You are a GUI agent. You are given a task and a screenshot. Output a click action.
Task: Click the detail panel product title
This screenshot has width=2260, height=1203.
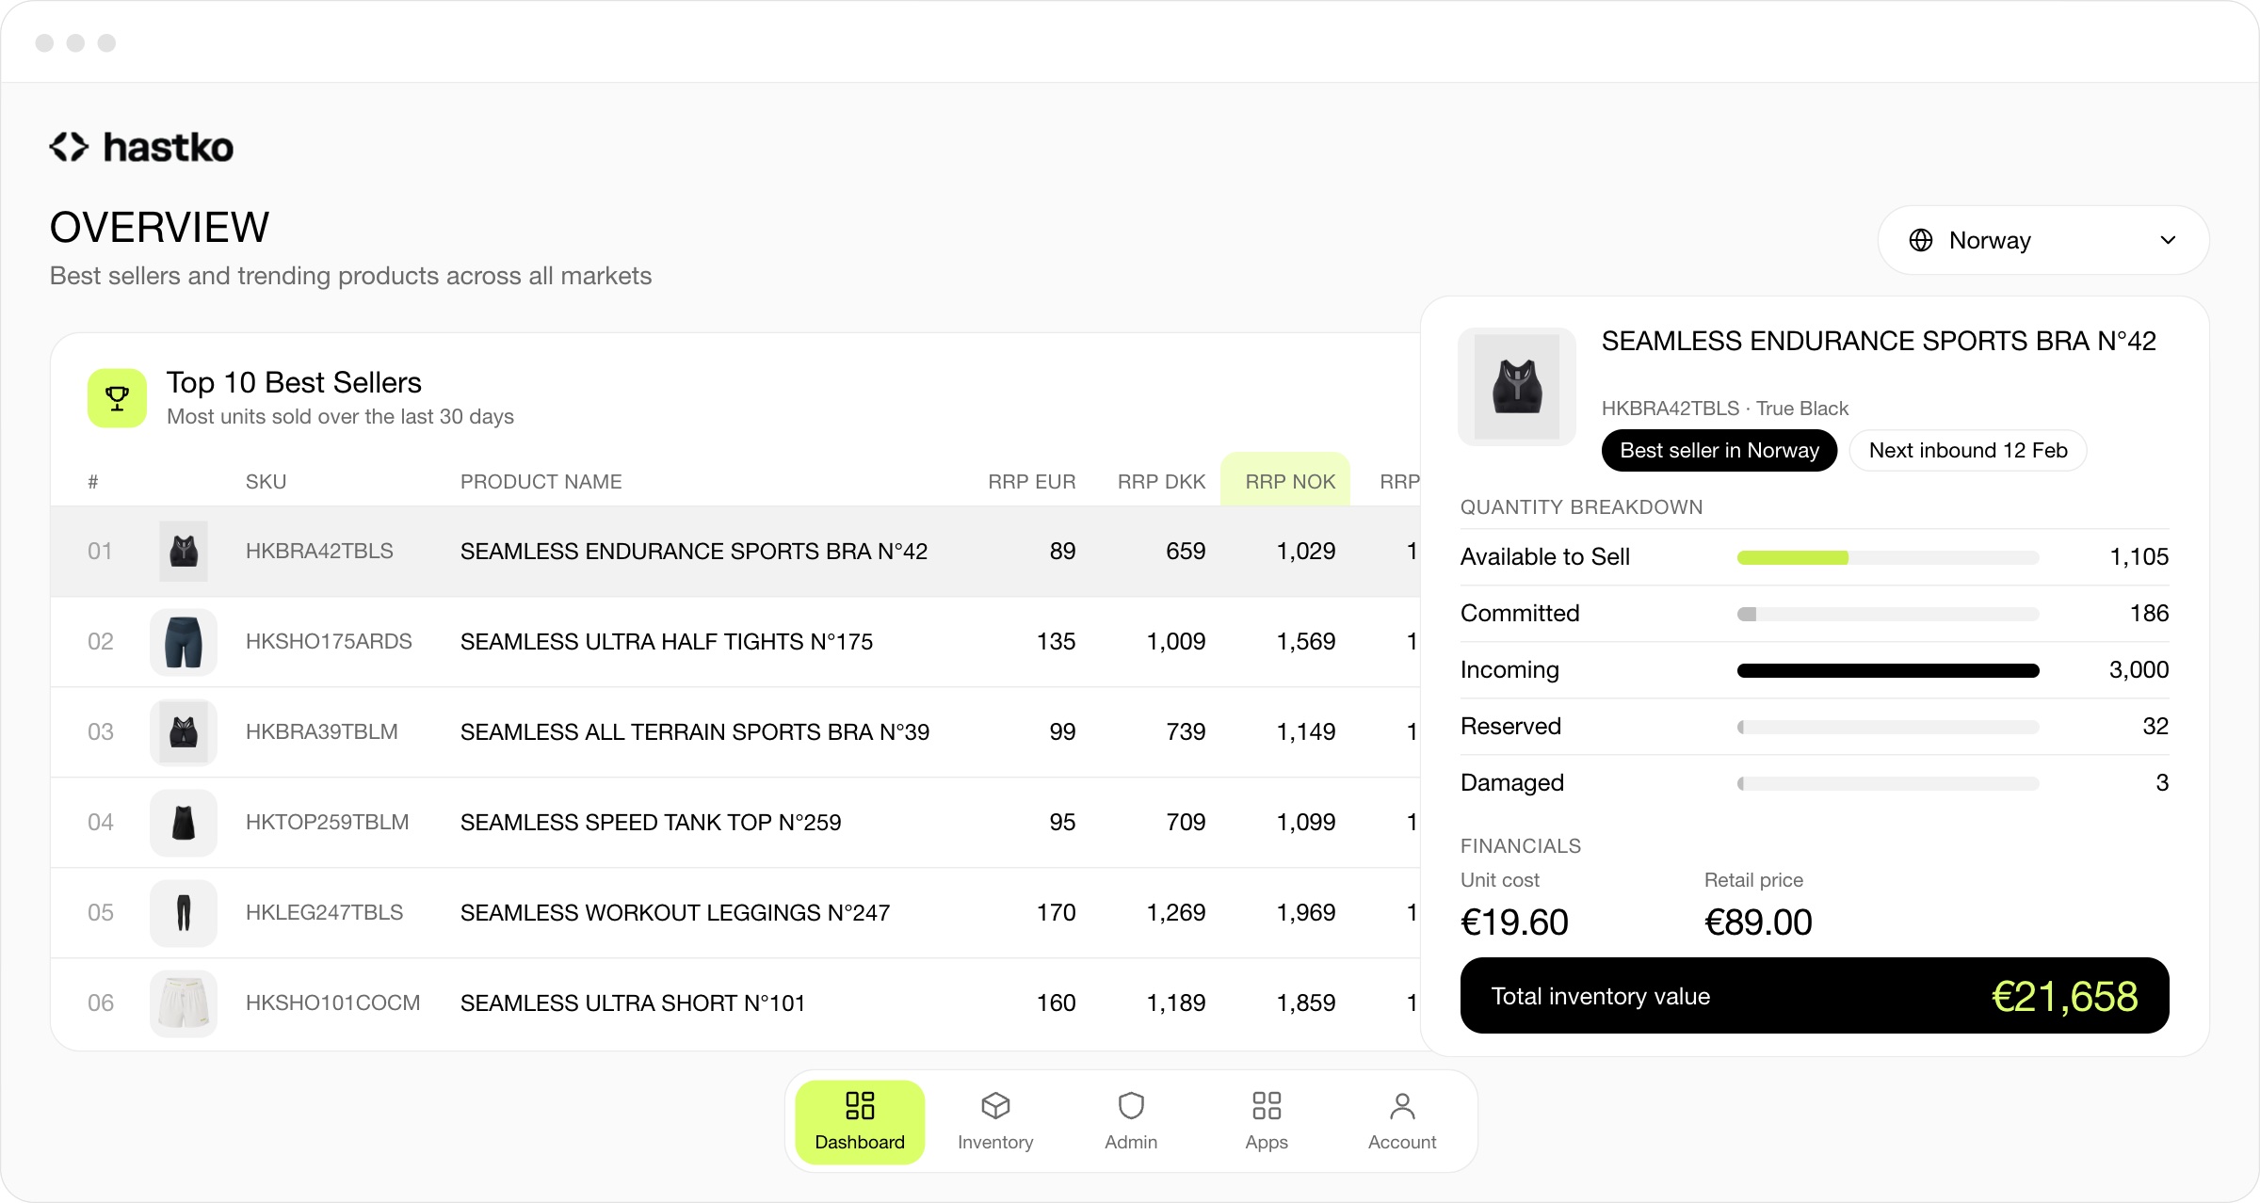(x=1879, y=341)
